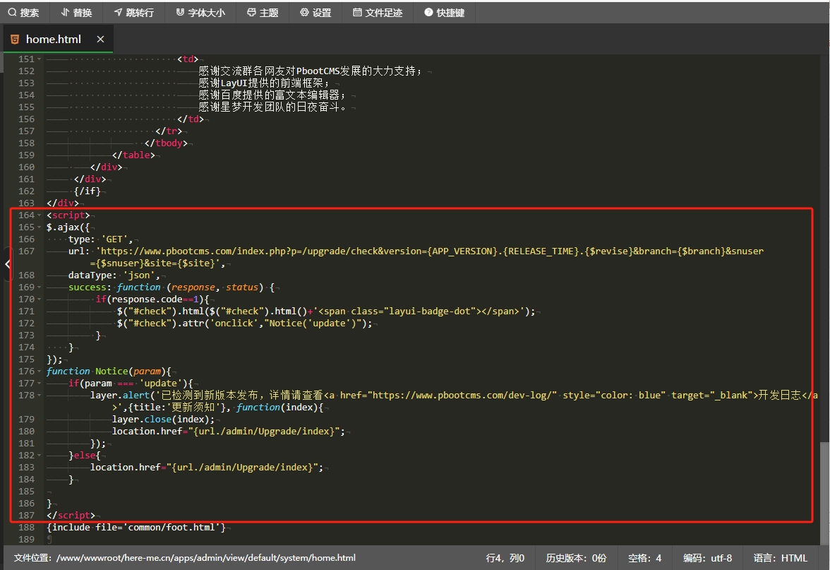830x570 pixels.
Task: Open the 搜索 search tool
Action: click(x=24, y=13)
